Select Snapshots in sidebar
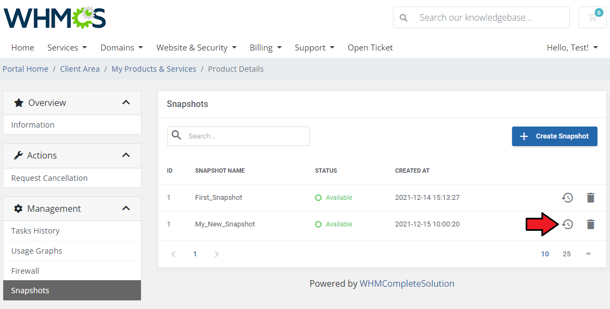The height and width of the screenshot is (309, 610). 72,291
